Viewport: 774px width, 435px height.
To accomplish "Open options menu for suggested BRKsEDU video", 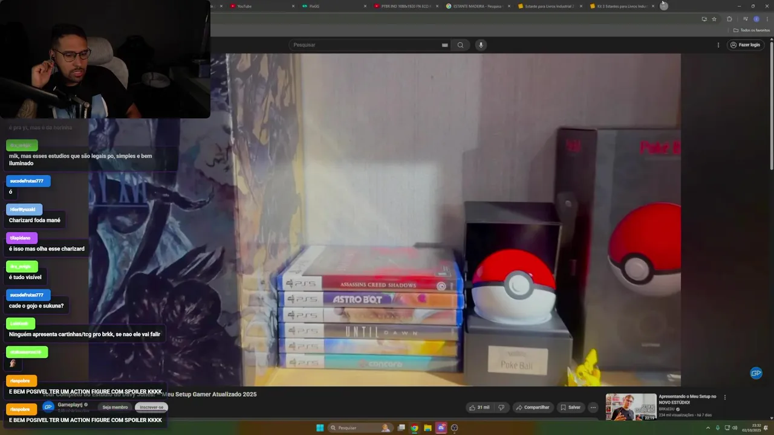I will click(x=725, y=397).
